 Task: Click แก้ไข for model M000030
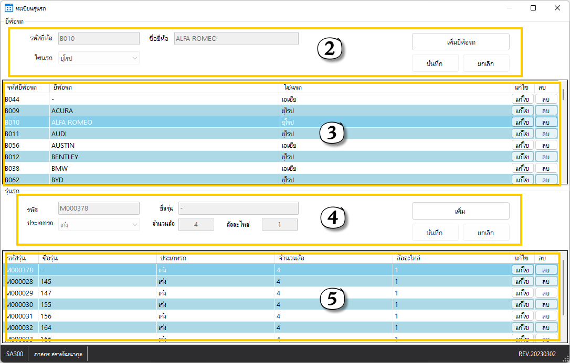[522, 304]
